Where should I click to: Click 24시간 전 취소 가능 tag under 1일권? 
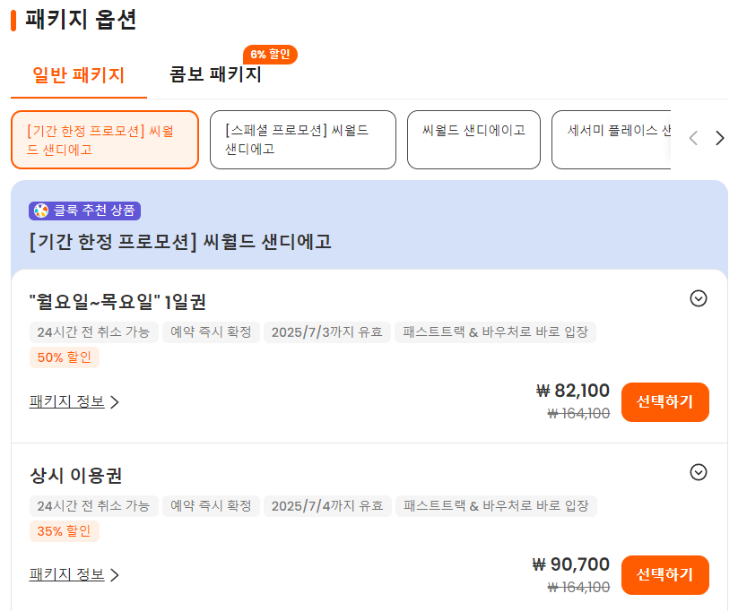(93, 332)
